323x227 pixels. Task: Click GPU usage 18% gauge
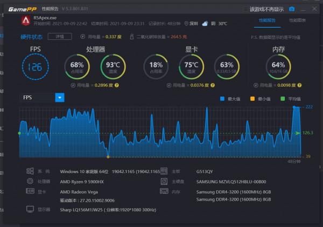point(156,67)
